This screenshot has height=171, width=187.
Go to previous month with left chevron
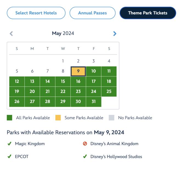coord(11,34)
